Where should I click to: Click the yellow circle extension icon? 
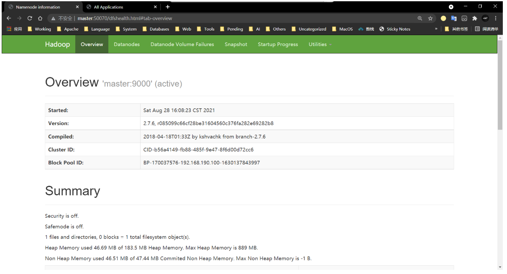point(443,18)
